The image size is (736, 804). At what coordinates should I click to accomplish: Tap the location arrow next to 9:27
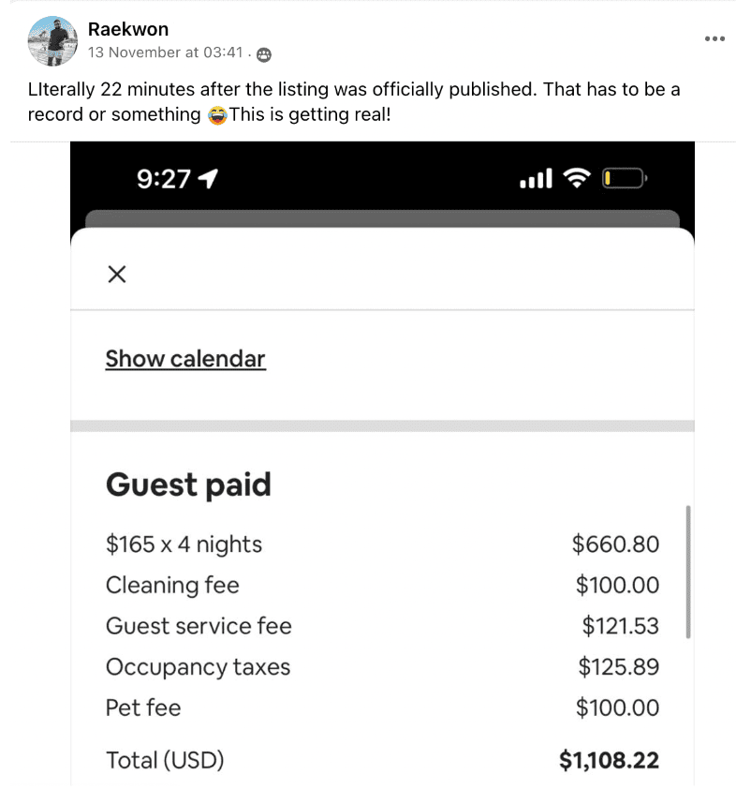click(210, 179)
